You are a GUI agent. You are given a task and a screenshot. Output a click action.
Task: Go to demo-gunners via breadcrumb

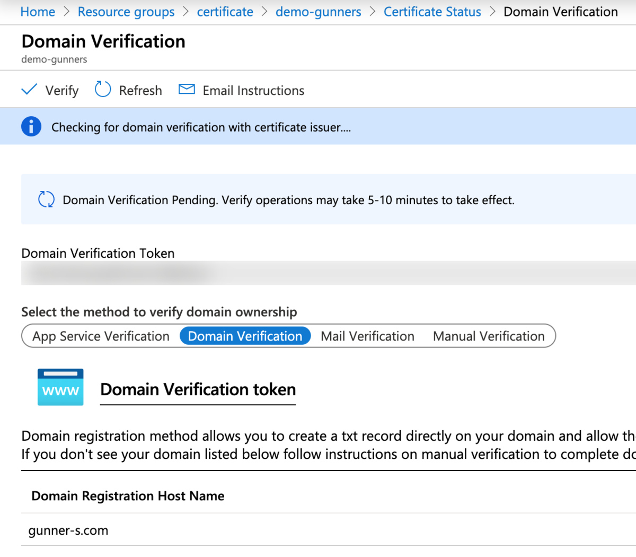coord(318,12)
